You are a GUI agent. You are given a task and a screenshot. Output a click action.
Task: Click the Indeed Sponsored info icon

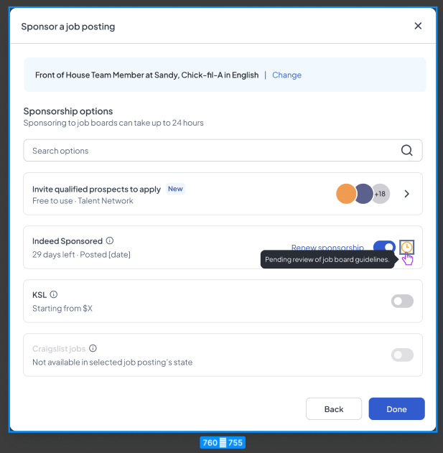[x=110, y=241]
